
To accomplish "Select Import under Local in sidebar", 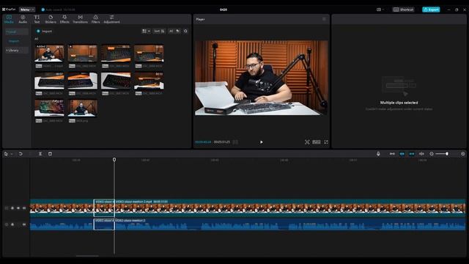I will click(x=14, y=41).
